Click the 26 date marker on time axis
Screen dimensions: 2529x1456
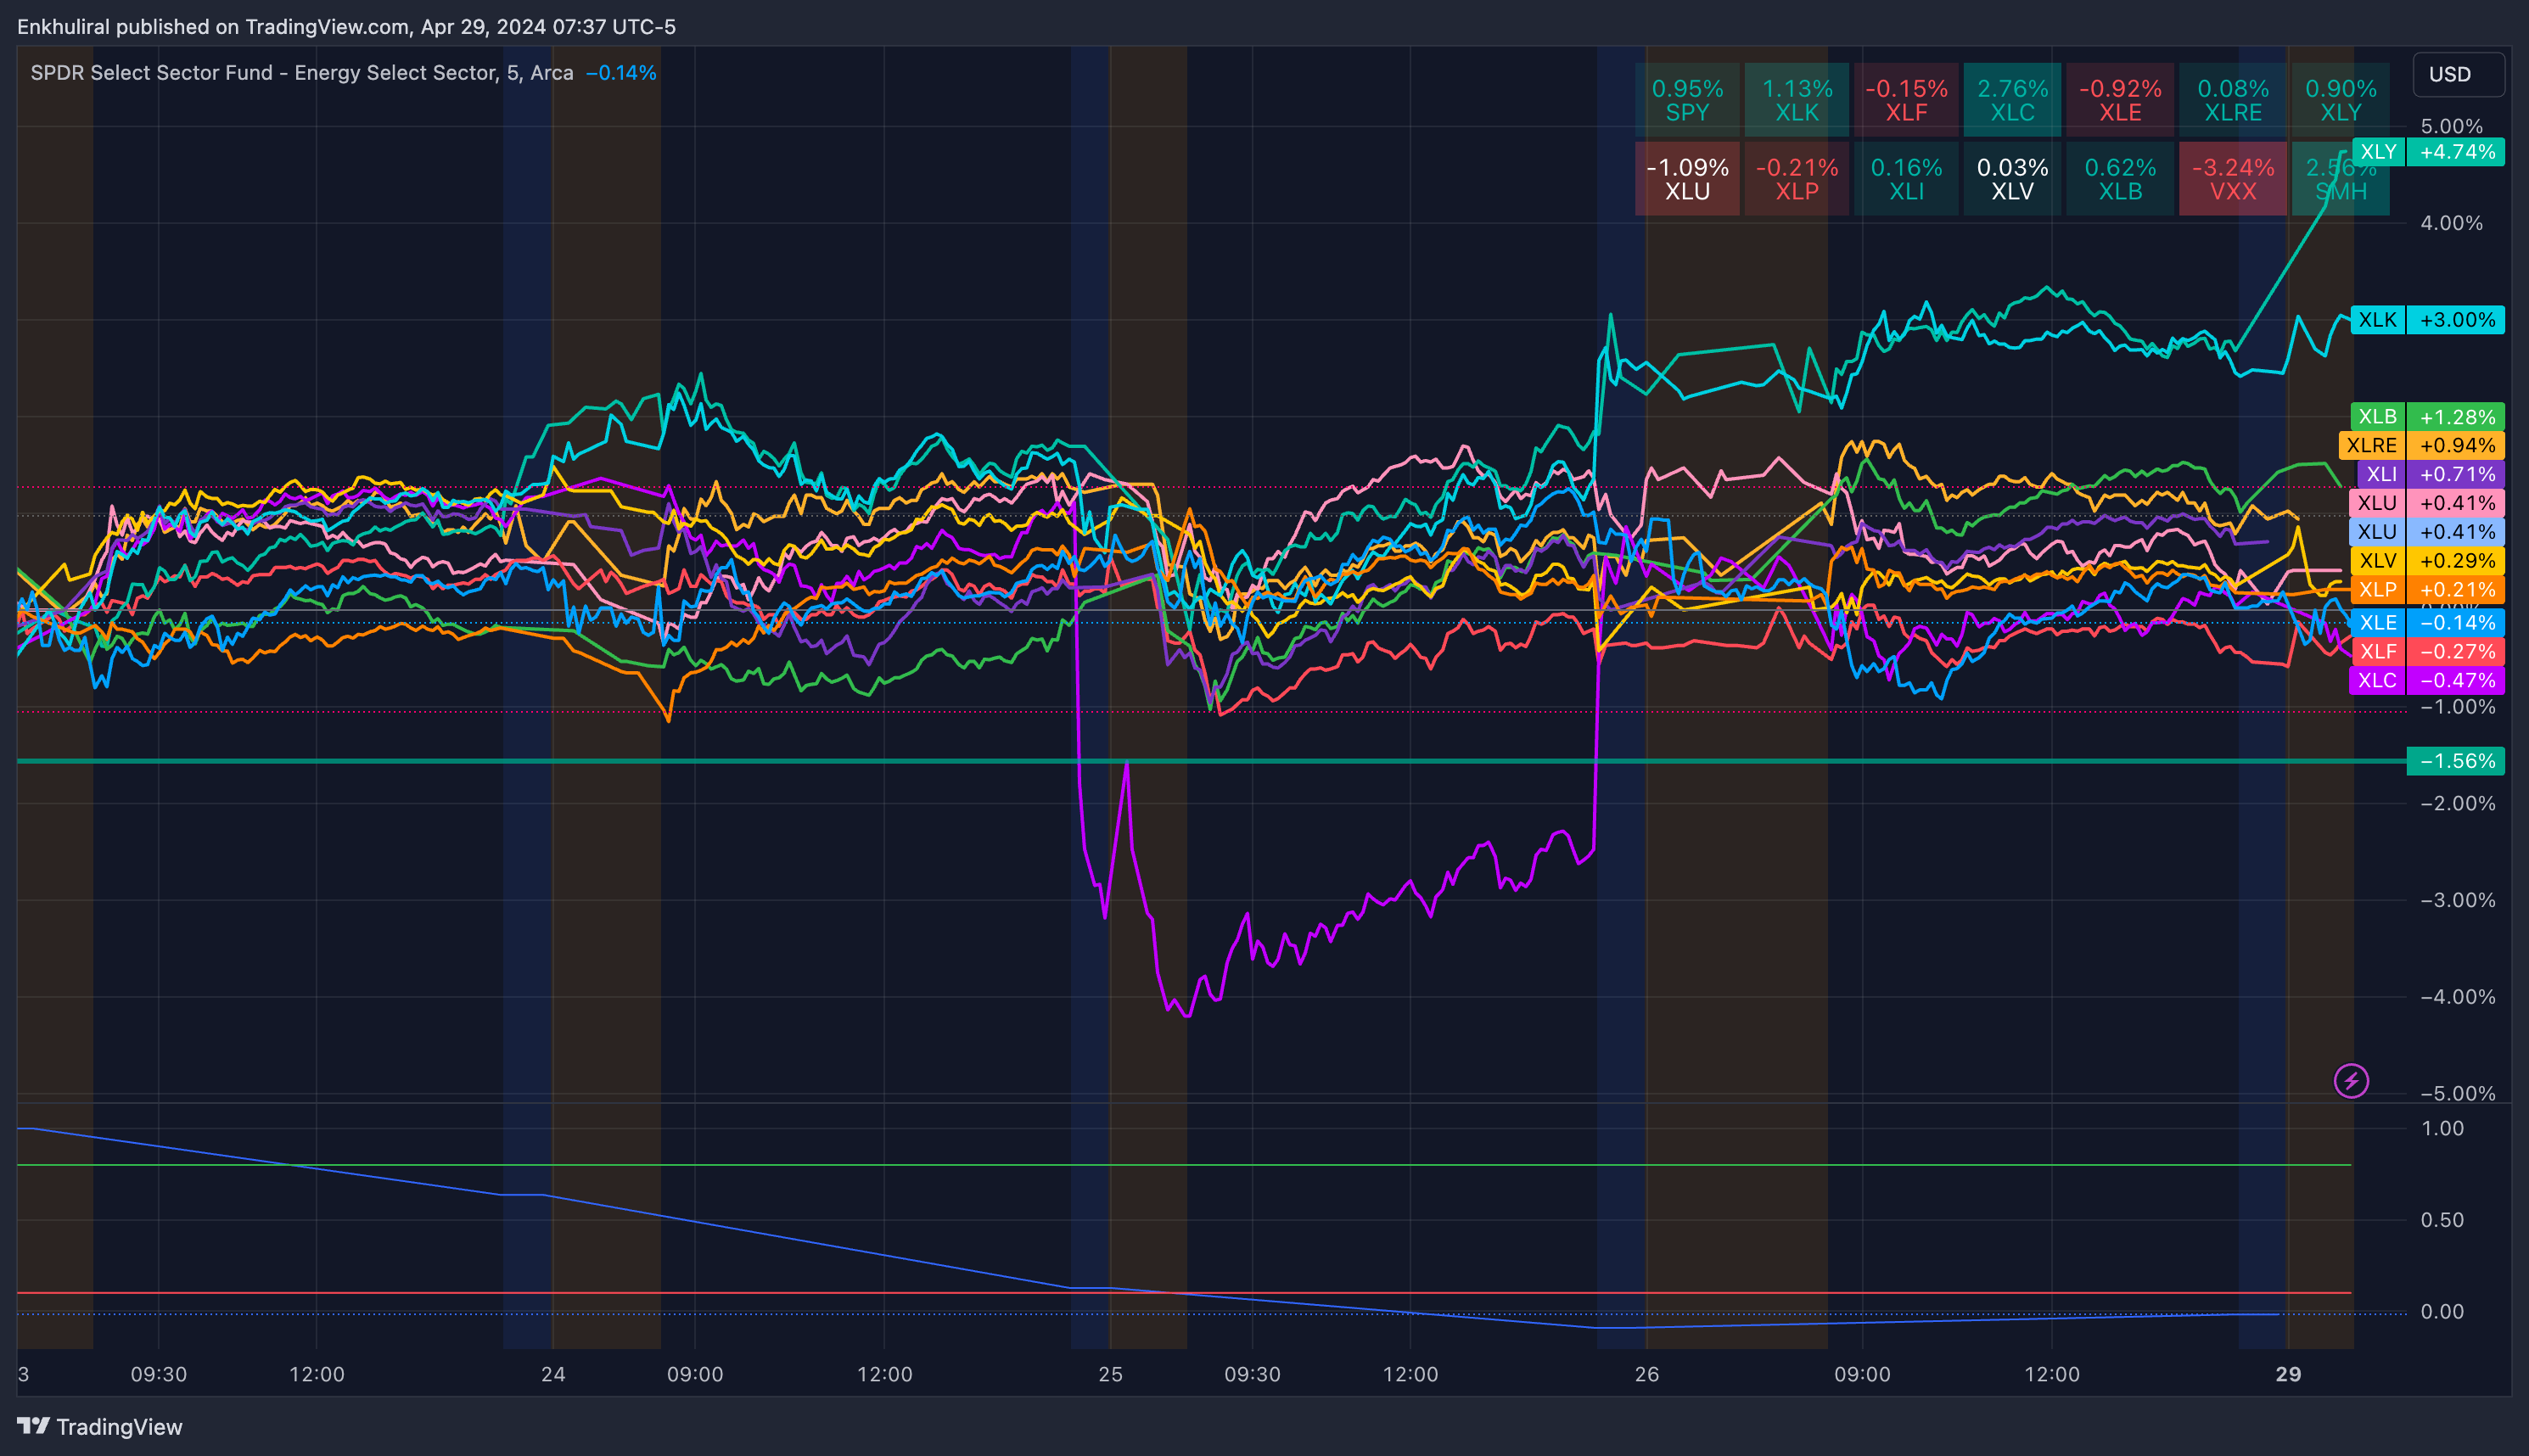1646,1374
